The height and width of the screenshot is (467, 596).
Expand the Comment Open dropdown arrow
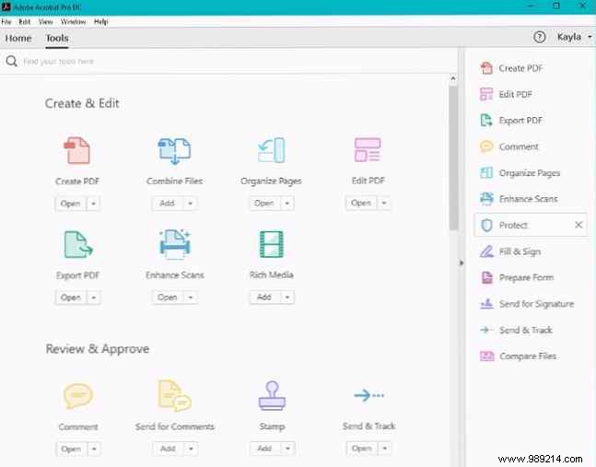94,449
